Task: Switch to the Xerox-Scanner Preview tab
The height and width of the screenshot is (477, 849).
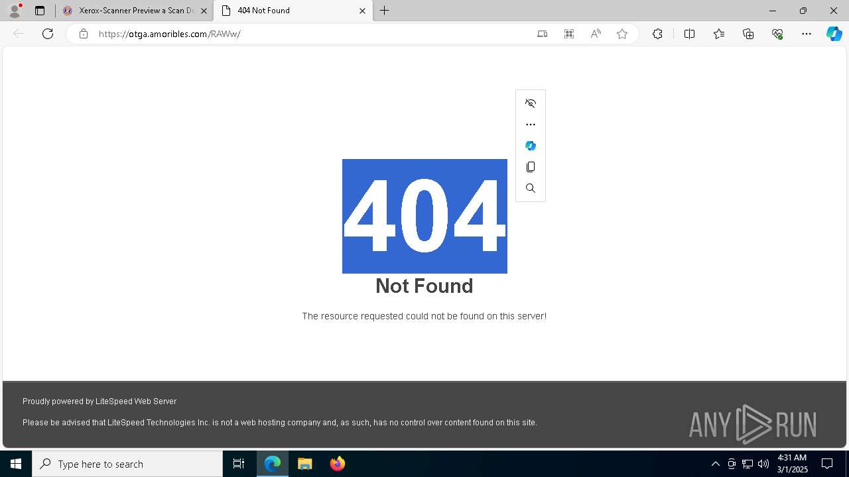Action: (135, 11)
